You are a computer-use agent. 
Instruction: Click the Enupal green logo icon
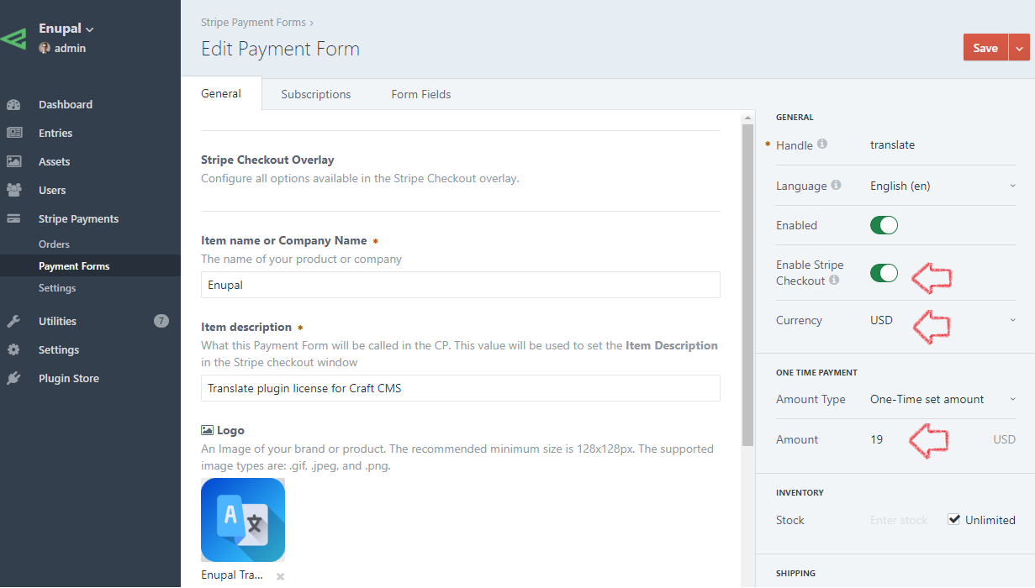click(13, 38)
